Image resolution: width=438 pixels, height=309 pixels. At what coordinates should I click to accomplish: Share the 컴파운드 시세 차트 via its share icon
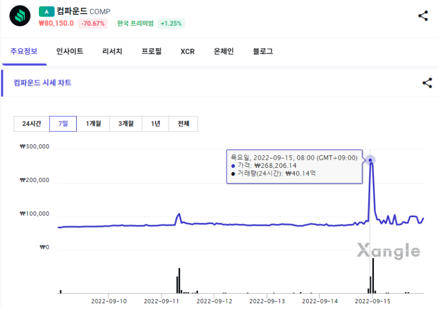[x=427, y=83]
